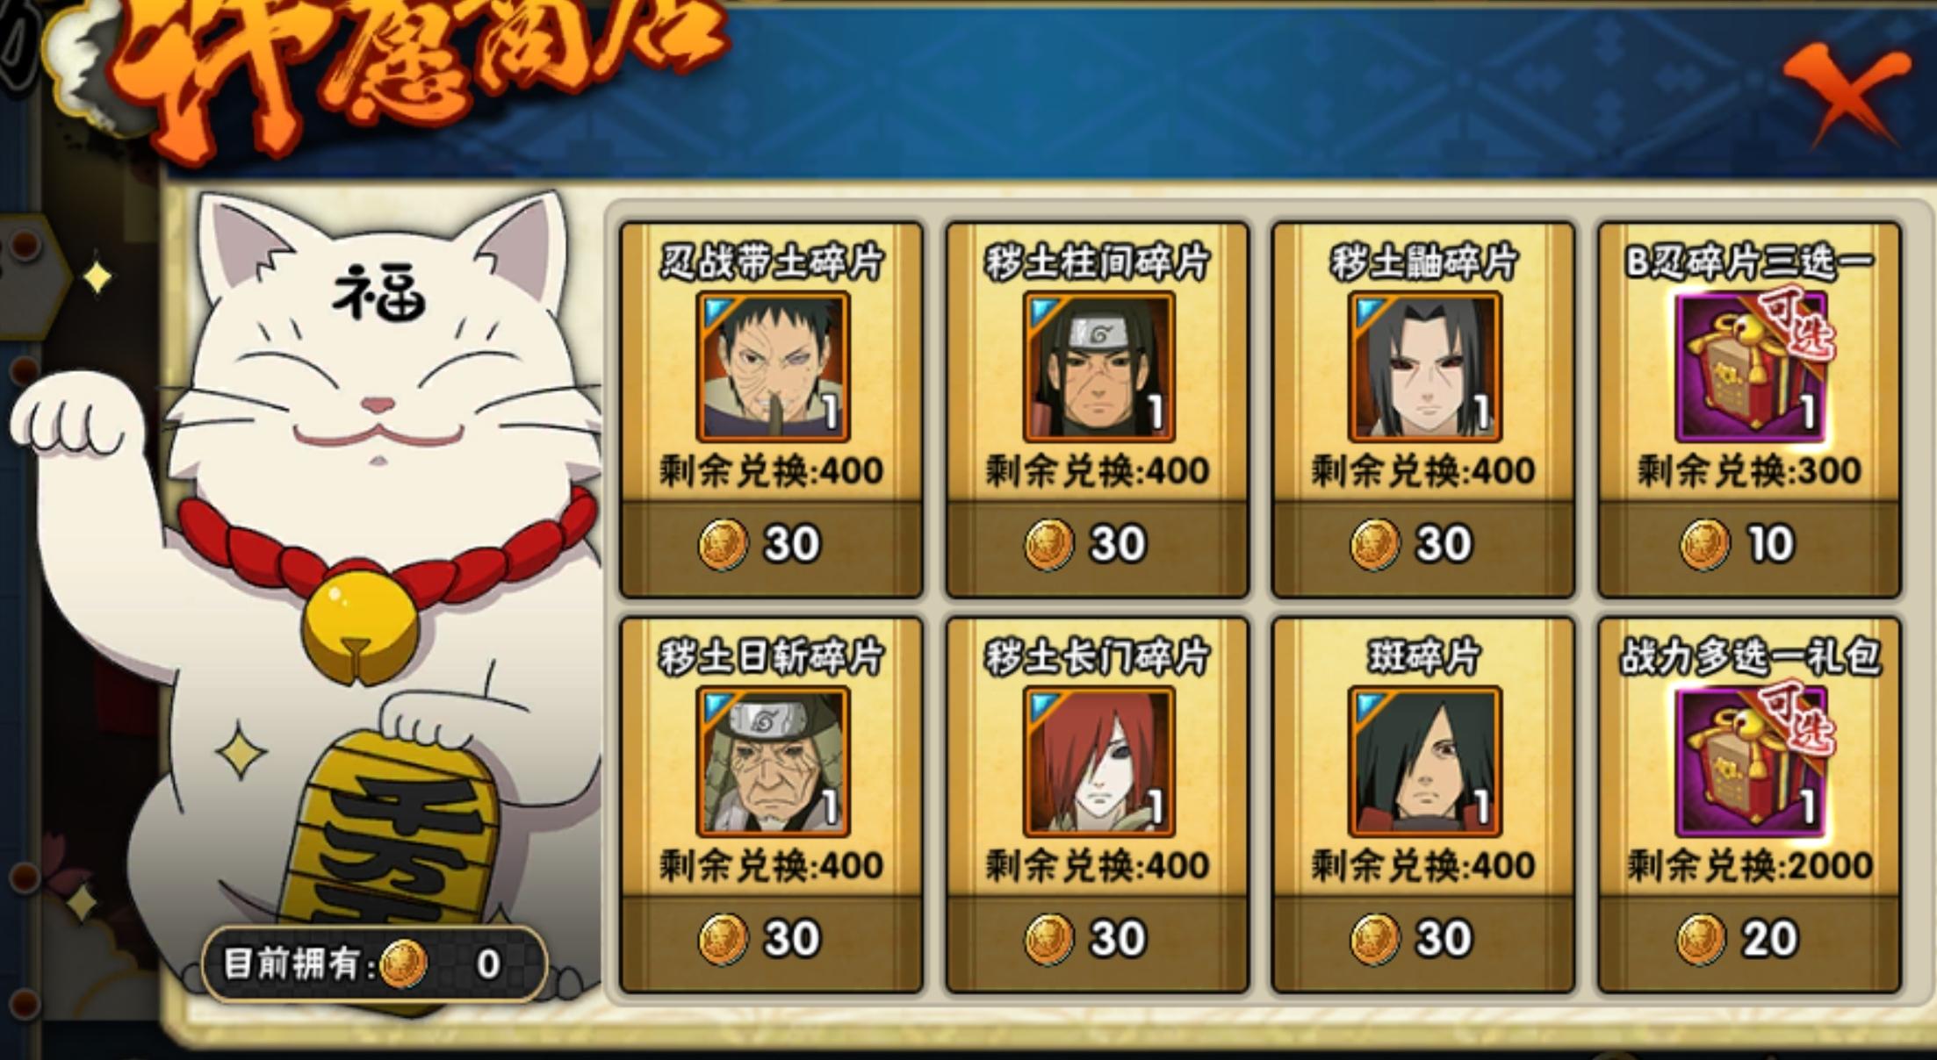Image resolution: width=1937 pixels, height=1060 pixels.
Task: Open the 战力多选一礼包 gift box icon
Action: (1751, 762)
